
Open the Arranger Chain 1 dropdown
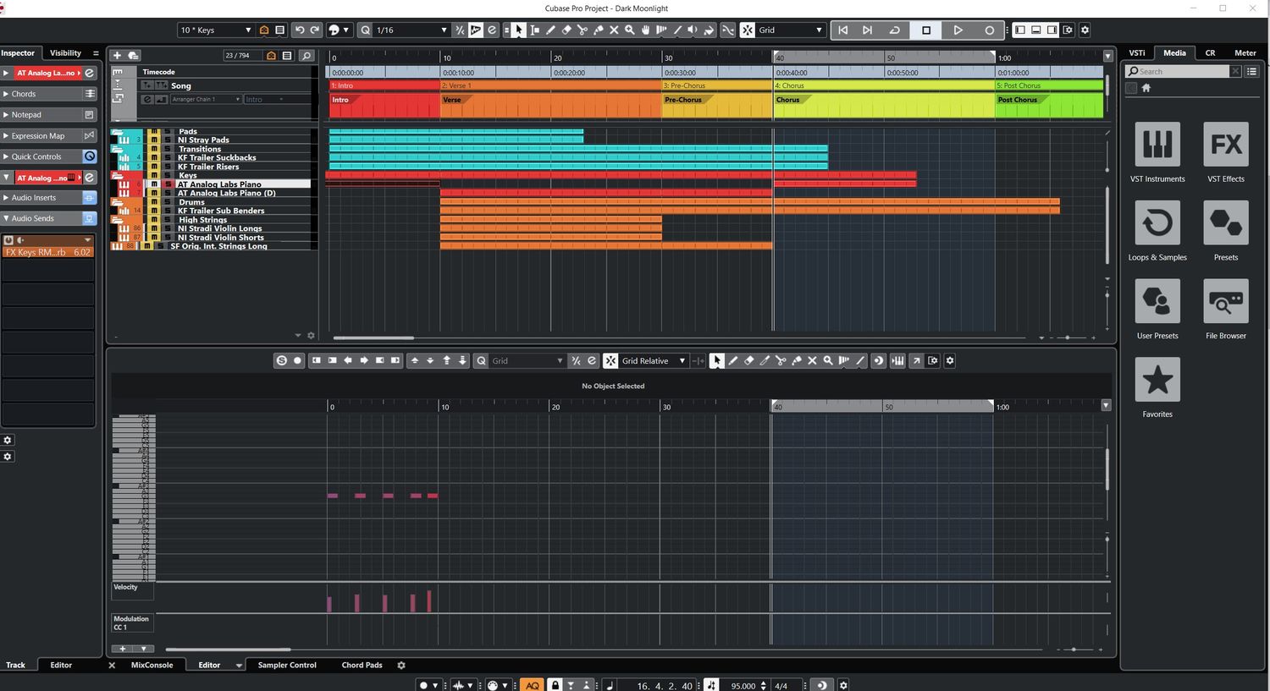(206, 99)
